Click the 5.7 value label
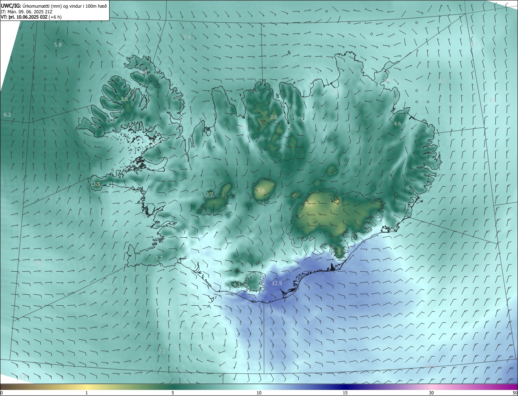Viewport: 518px width, 396px height. click(159, 258)
